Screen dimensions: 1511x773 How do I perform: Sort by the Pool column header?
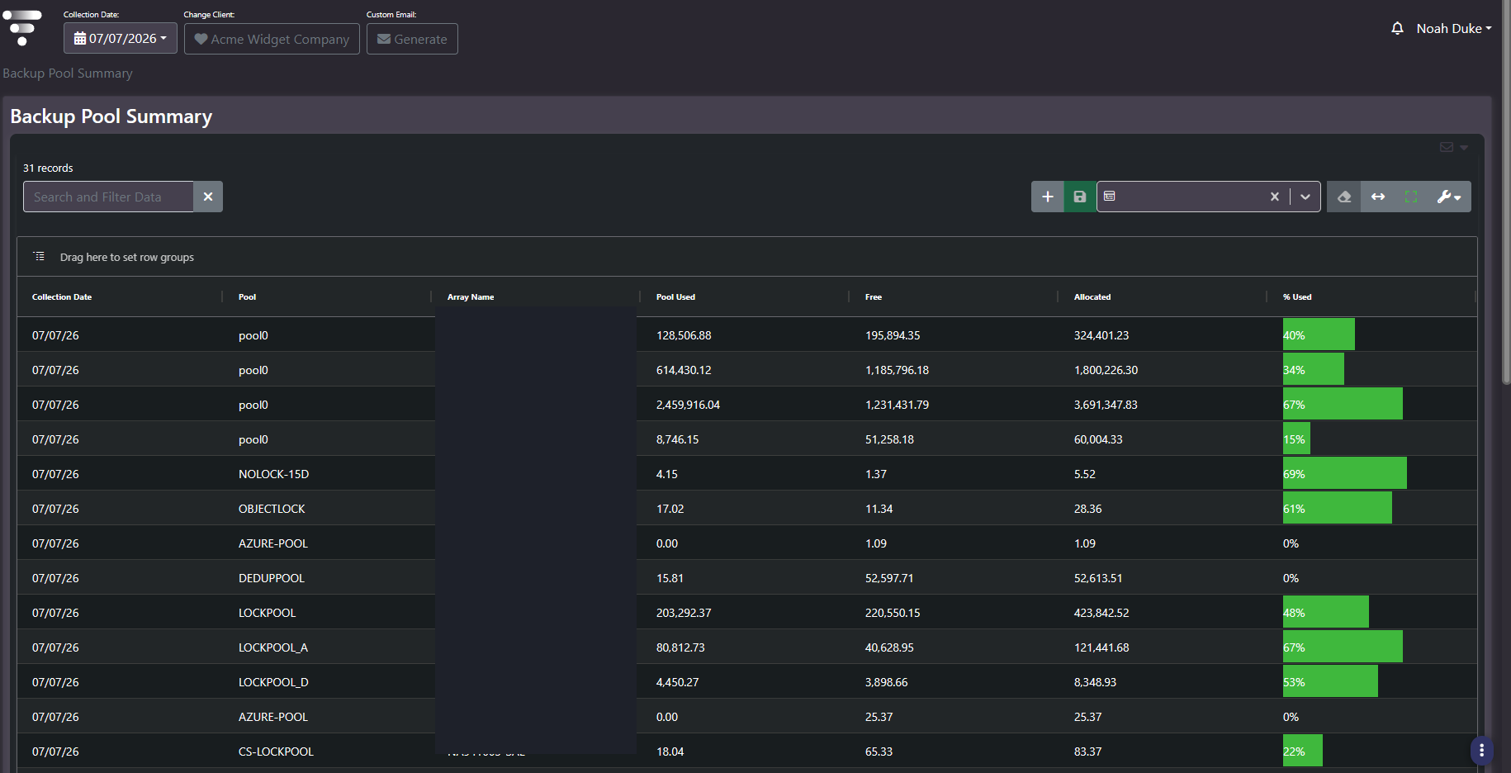tap(248, 296)
